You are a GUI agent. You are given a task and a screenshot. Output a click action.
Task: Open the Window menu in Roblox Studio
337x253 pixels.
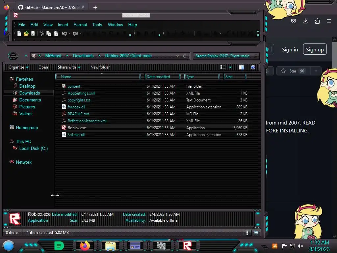[116, 25]
